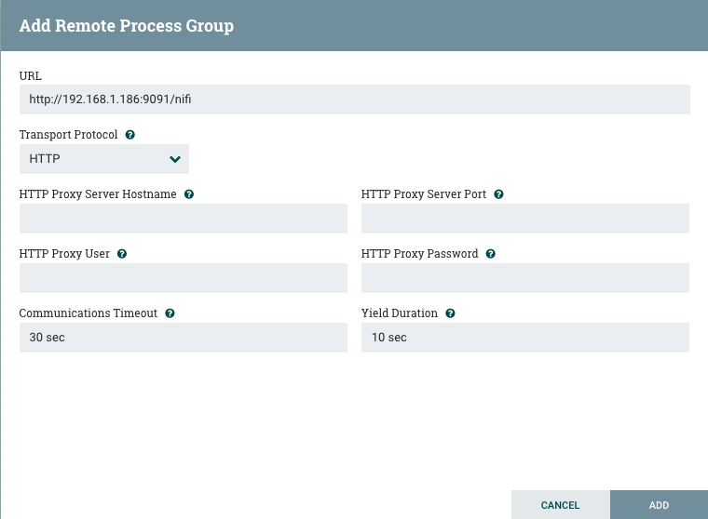This screenshot has height=519, width=708.
Task: Open the Transport Protocol HTTP dropdown
Action: coord(103,159)
